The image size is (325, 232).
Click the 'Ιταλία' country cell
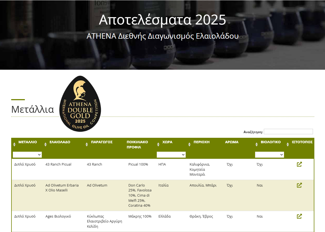tap(163, 185)
